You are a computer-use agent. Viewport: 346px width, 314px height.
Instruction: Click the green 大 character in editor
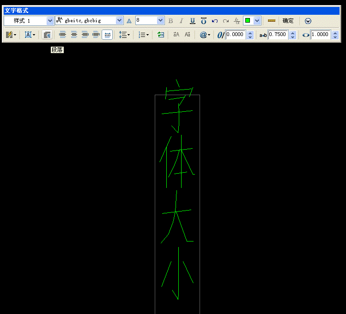[x=177, y=217]
